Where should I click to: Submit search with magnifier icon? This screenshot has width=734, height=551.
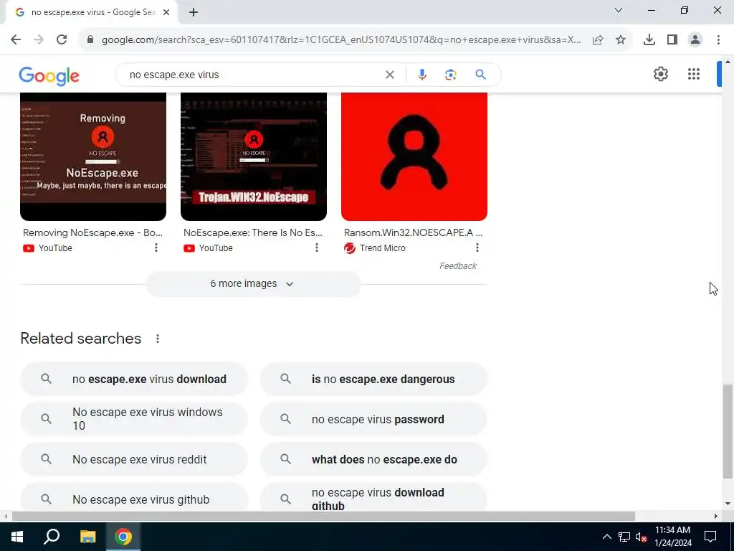pyautogui.click(x=480, y=75)
